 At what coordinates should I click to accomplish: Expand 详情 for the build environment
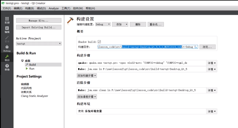click(212, 111)
